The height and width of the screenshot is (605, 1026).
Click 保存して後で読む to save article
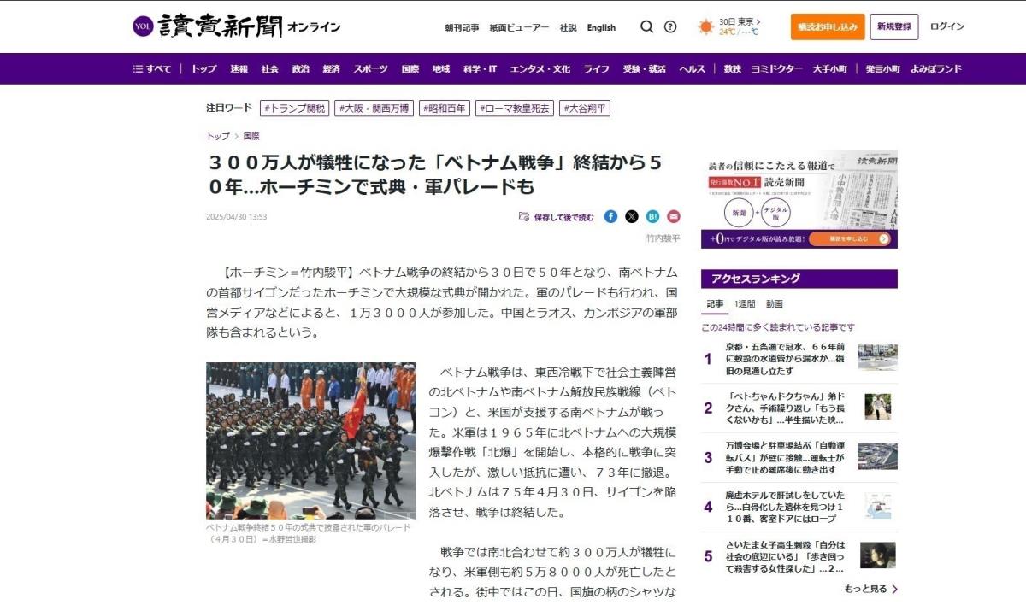point(557,217)
